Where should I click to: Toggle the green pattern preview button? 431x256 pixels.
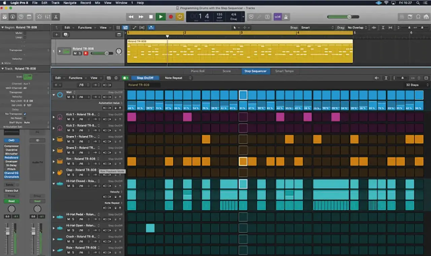[125, 78]
